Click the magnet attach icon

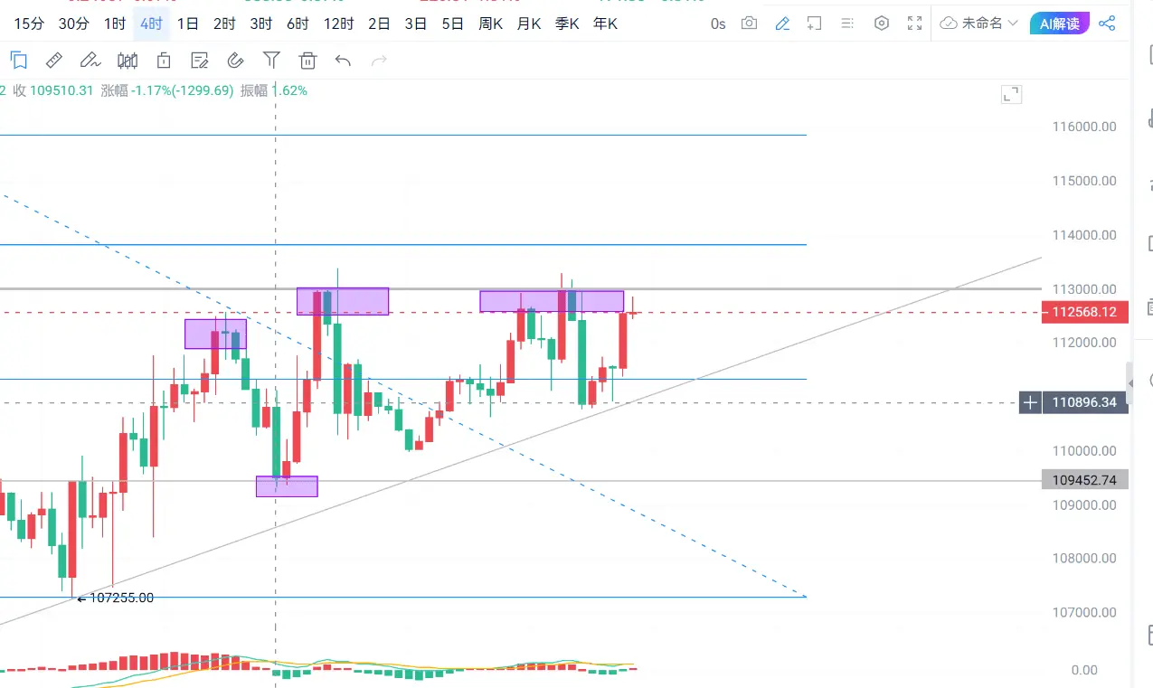click(x=235, y=61)
